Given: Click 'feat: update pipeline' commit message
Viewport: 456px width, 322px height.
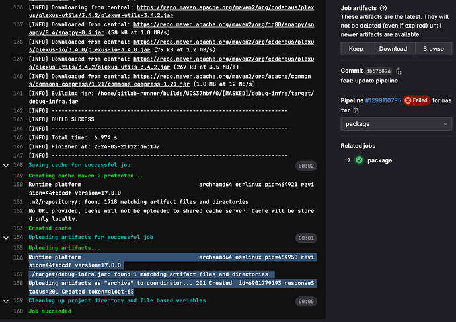Looking at the screenshot, I should [x=369, y=80].
